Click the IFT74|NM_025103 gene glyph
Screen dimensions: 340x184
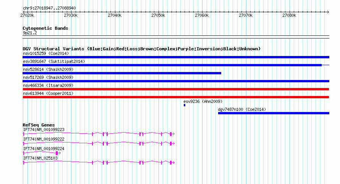[x=99, y=162]
